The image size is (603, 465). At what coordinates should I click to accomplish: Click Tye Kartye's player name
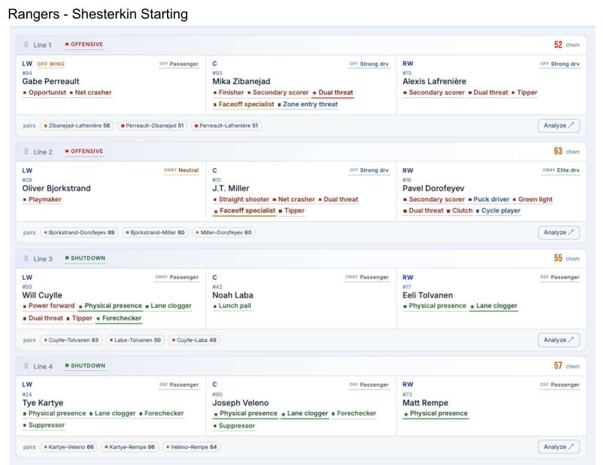pyautogui.click(x=43, y=403)
